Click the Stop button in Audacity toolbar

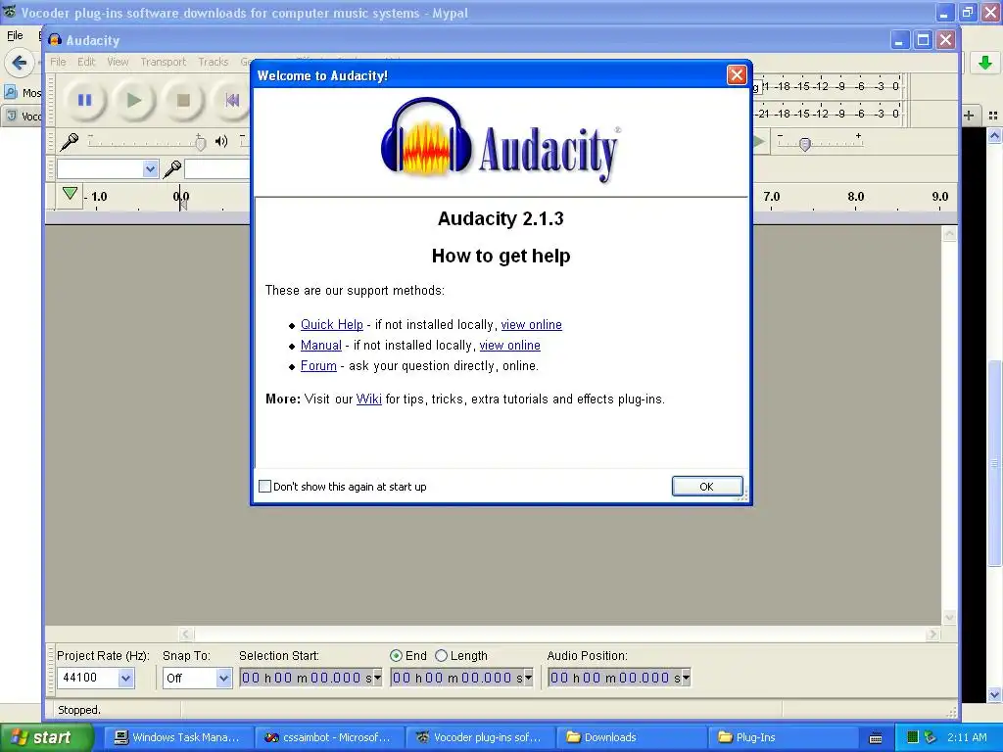click(183, 101)
